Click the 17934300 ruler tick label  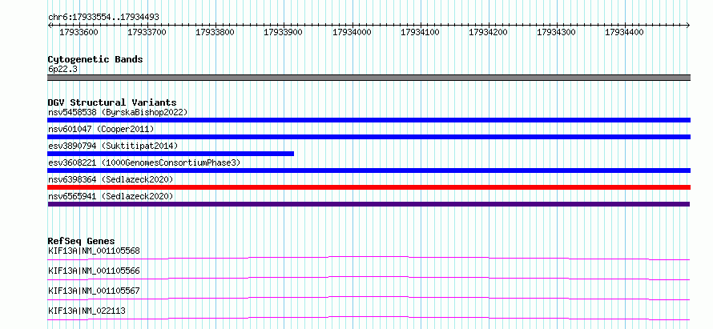pos(557,33)
